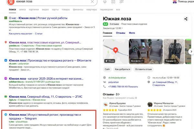Open address 'ул. Северный Обход, 11' link
This screenshot has height=129, width=194.
tap(165, 84)
